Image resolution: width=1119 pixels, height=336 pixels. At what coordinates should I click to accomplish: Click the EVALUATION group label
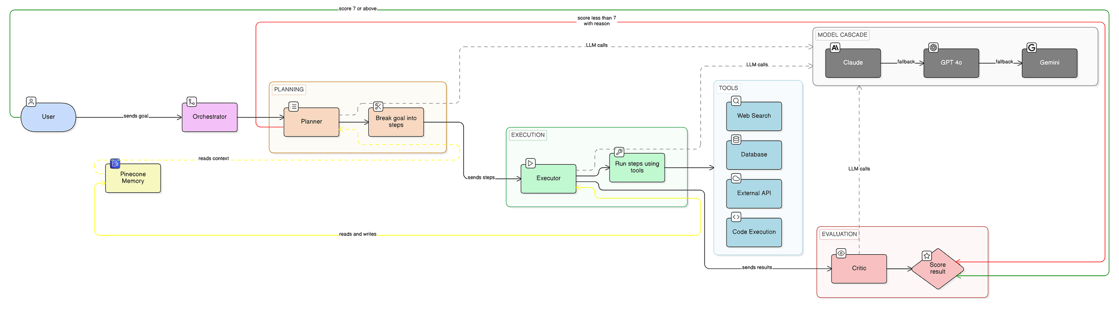839,234
